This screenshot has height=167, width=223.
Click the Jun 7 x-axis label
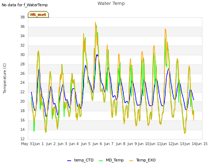click(x=109, y=144)
